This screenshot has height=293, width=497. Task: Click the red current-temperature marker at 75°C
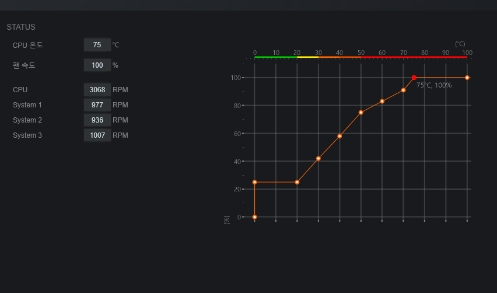point(414,78)
